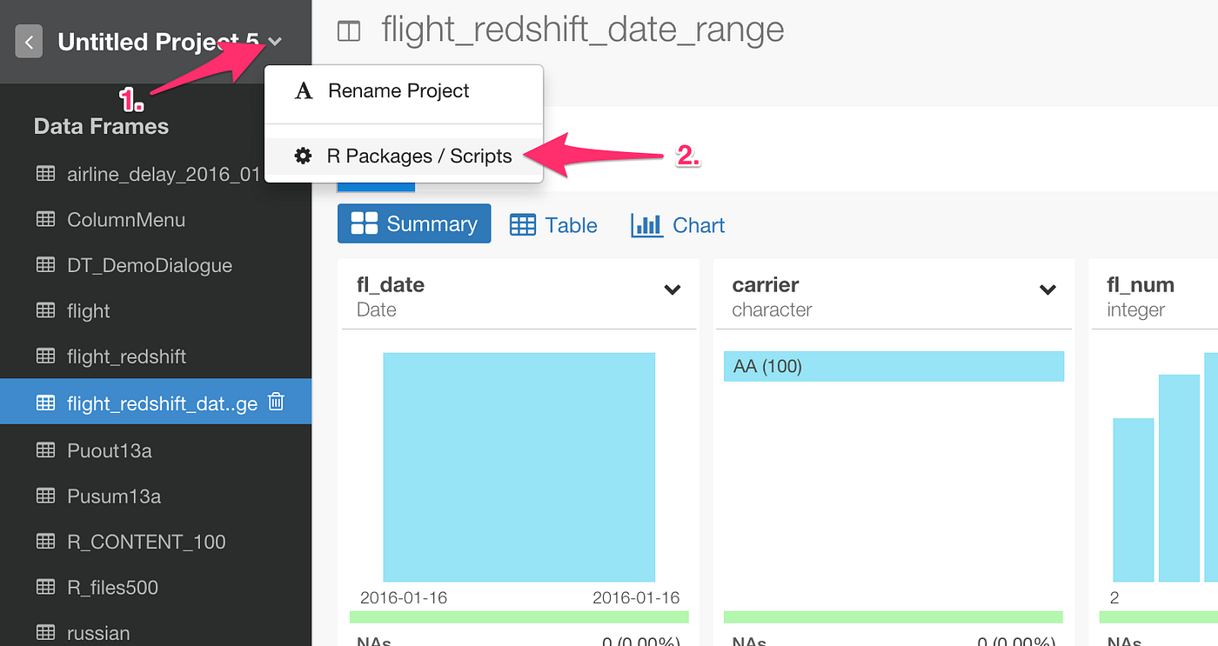Select the Summary view button

[x=414, y=224]
